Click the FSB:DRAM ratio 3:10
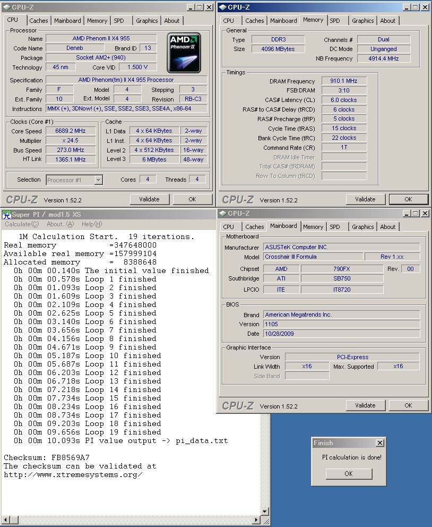The width and height of the screenshot is (432, 527). pos(344,90)
